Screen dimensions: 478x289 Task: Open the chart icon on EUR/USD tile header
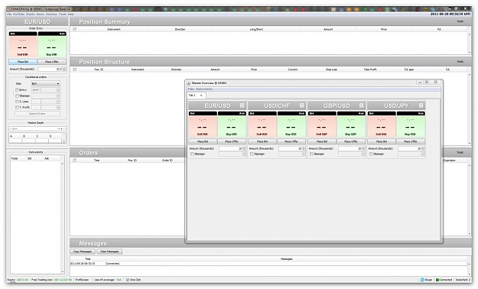pyautogui.click(x=242, y=106)
